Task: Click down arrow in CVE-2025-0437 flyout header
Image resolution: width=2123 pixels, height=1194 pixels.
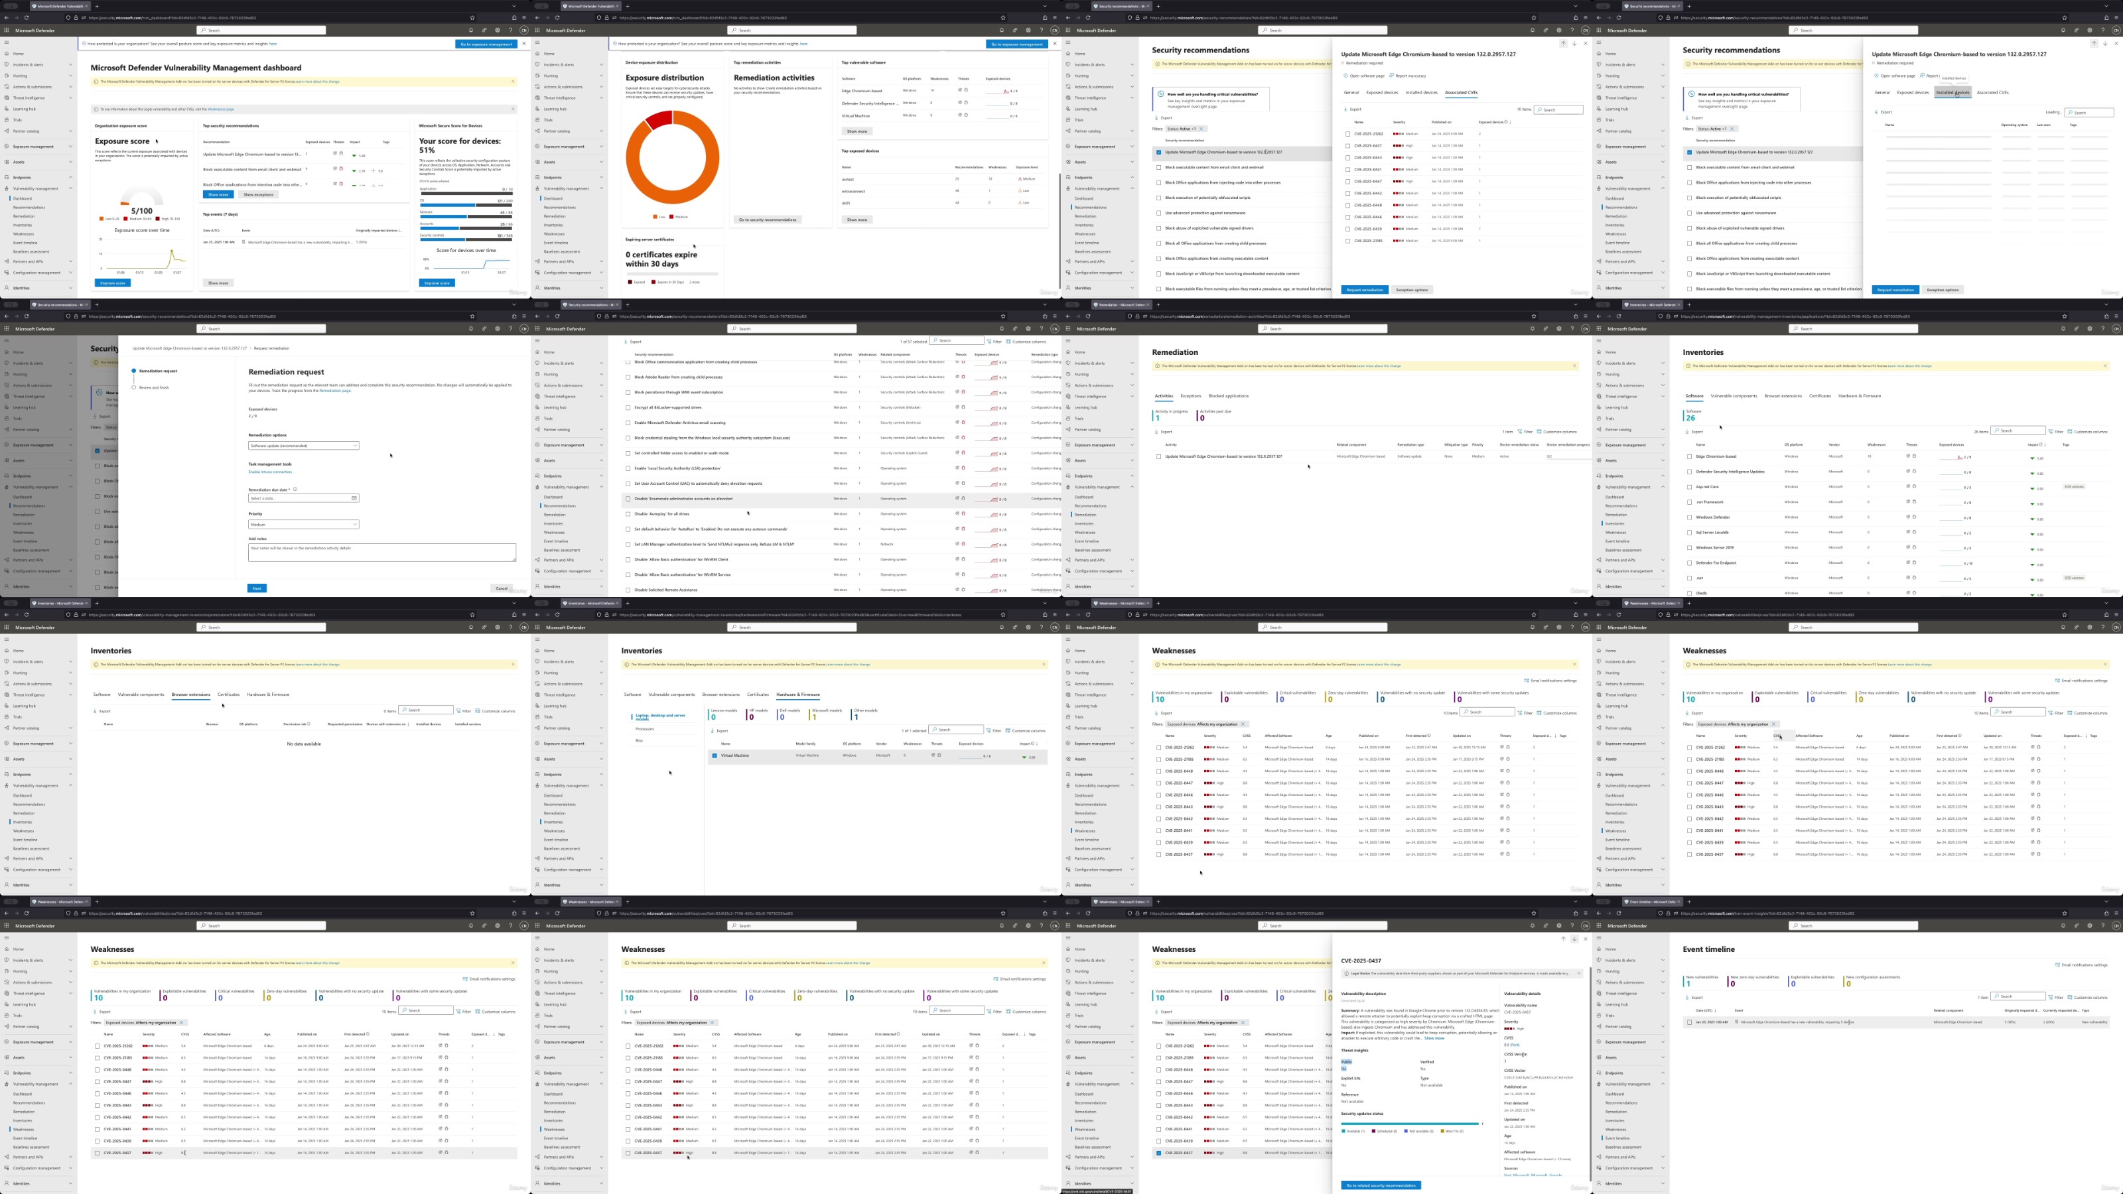Action: coord(1574,939)
